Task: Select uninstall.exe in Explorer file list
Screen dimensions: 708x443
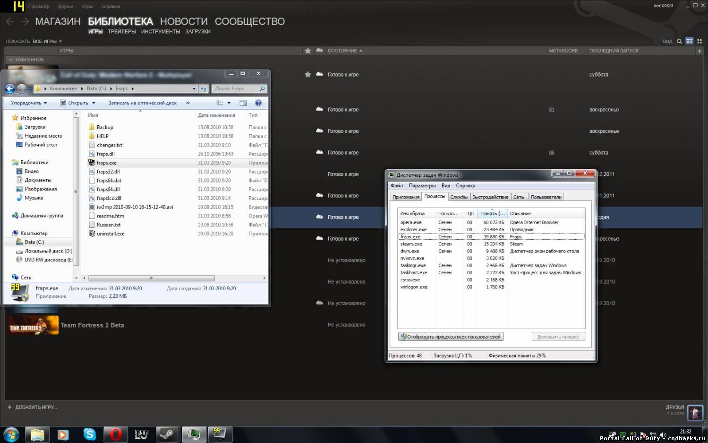Action: pos(111,234)
